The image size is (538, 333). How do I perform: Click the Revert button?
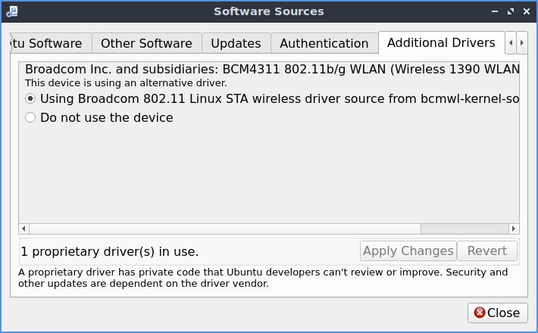click(x=487, y=251)
